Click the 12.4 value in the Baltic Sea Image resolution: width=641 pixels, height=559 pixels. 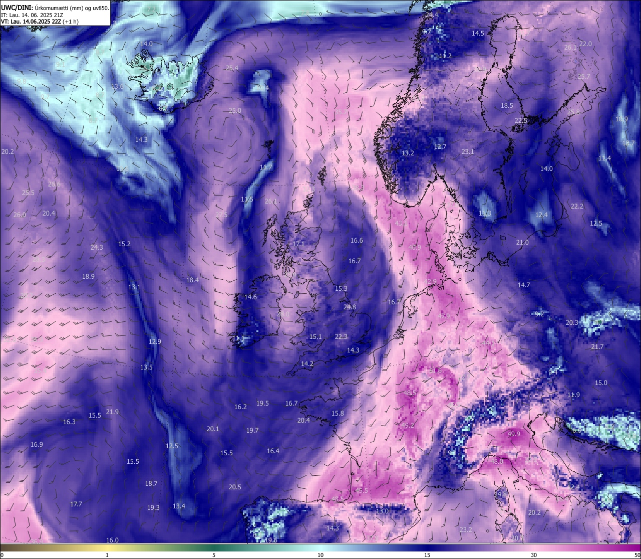click(542, 215)
